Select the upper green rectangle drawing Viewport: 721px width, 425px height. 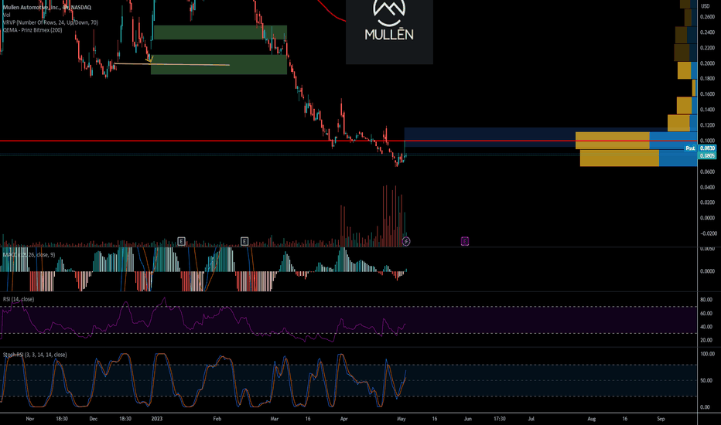coord(220,32)
